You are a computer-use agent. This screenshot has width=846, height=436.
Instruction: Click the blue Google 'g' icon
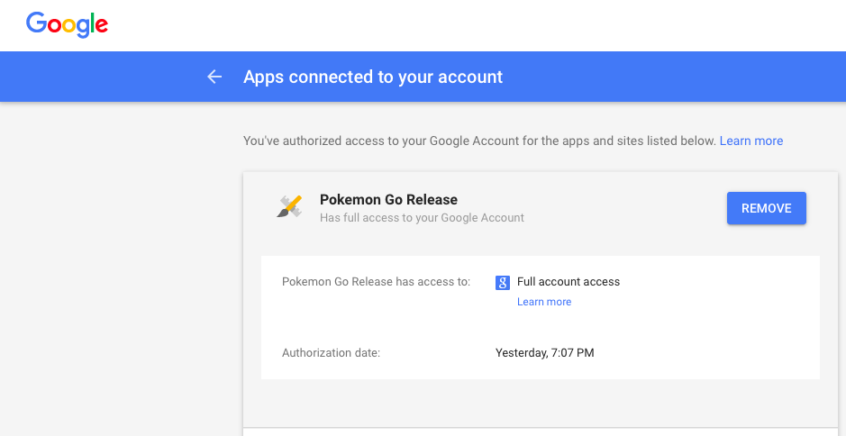coord(503,282)
